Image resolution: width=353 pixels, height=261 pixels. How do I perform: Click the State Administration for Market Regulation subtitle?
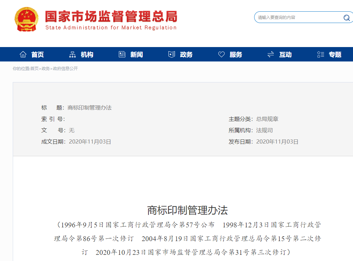tap(111, 27)
